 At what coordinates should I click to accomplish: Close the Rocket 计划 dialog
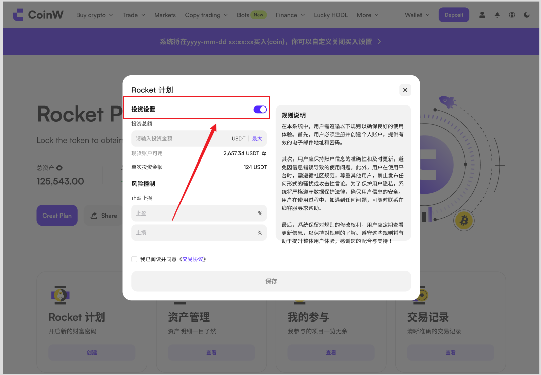click(x=405, y=90)
